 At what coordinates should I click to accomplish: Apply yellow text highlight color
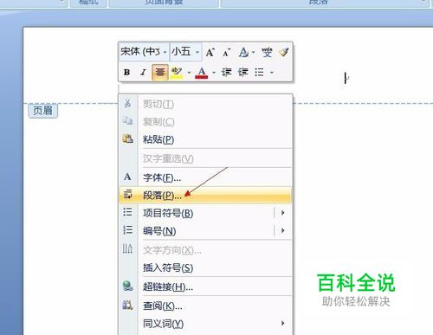point(177,72)
